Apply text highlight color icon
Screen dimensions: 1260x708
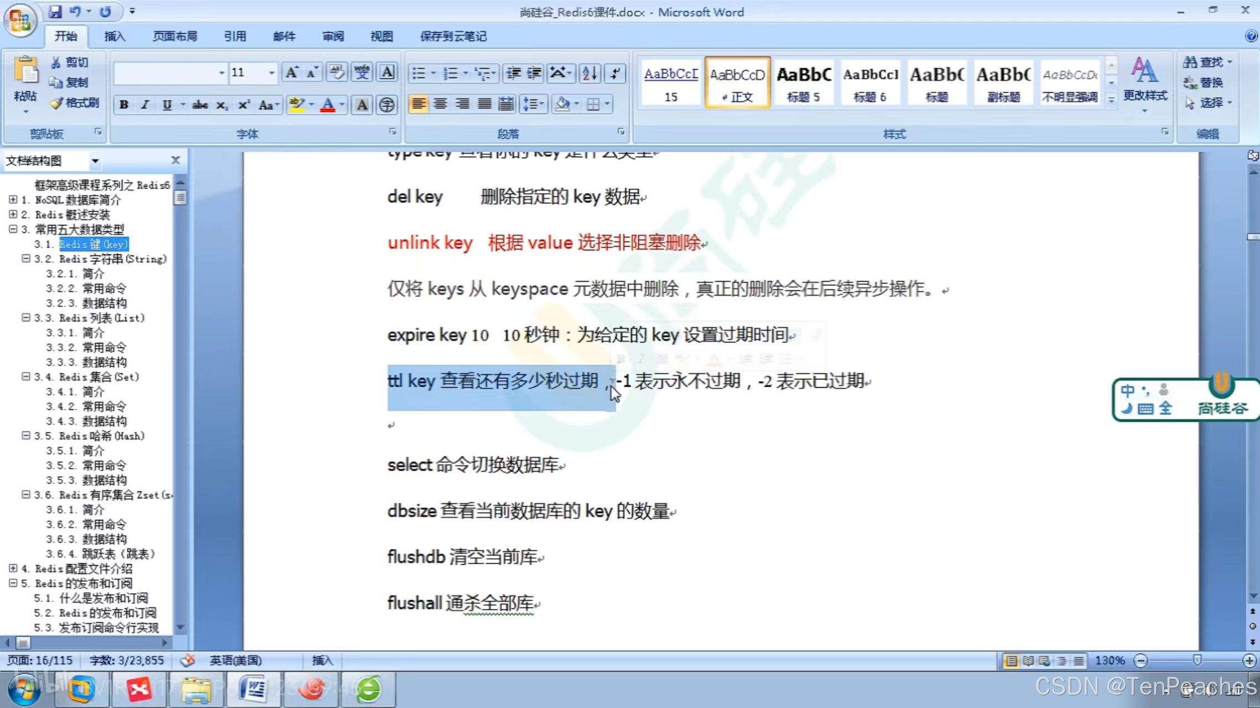[297, 105]
